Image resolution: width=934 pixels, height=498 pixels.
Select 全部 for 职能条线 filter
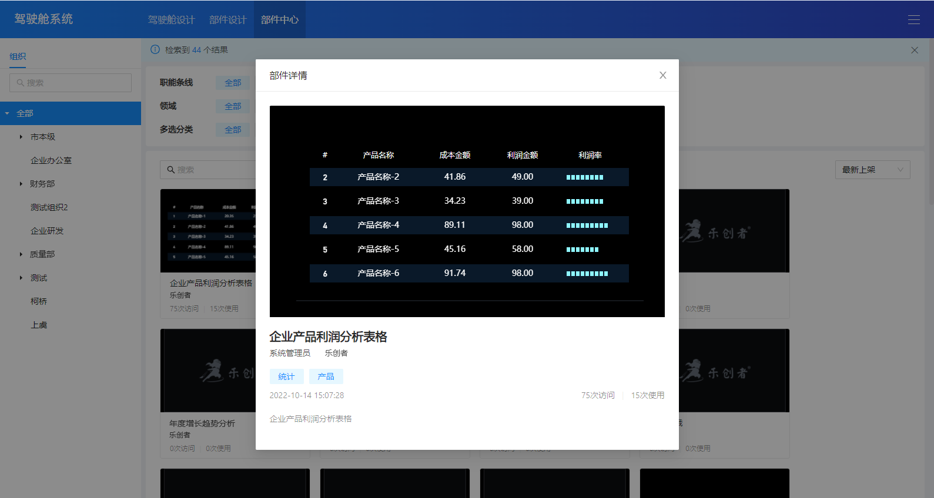(x=233, y=83)
